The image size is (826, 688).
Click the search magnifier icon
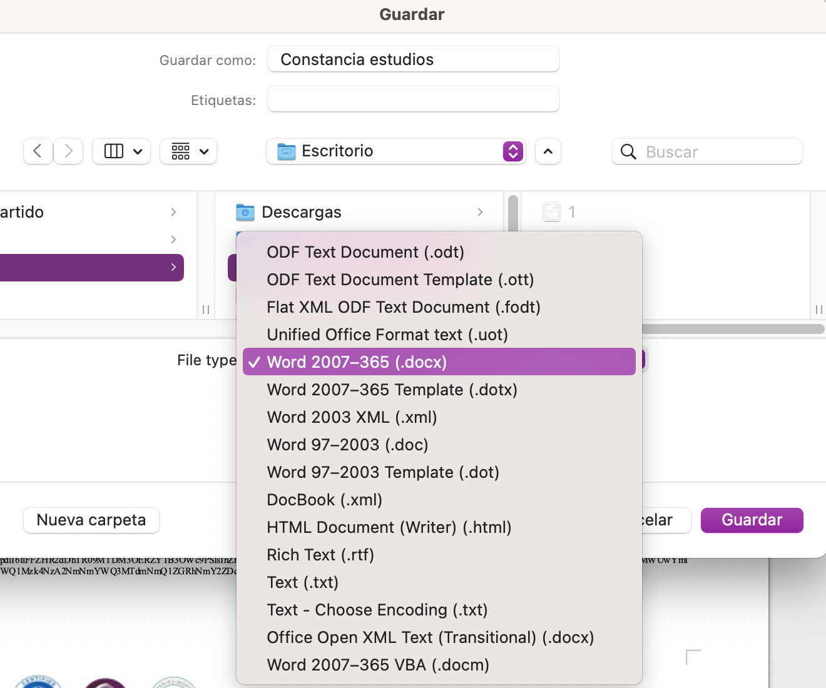[628, 151]
